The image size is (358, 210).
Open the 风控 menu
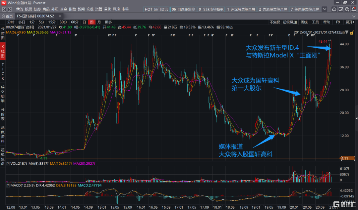[116, 9]
